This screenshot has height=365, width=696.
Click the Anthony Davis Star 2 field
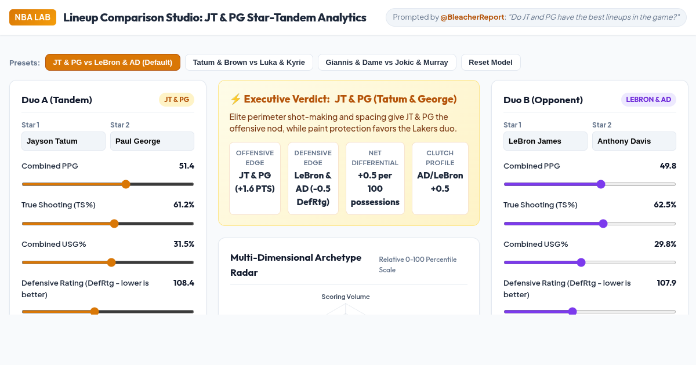[634, 141]
